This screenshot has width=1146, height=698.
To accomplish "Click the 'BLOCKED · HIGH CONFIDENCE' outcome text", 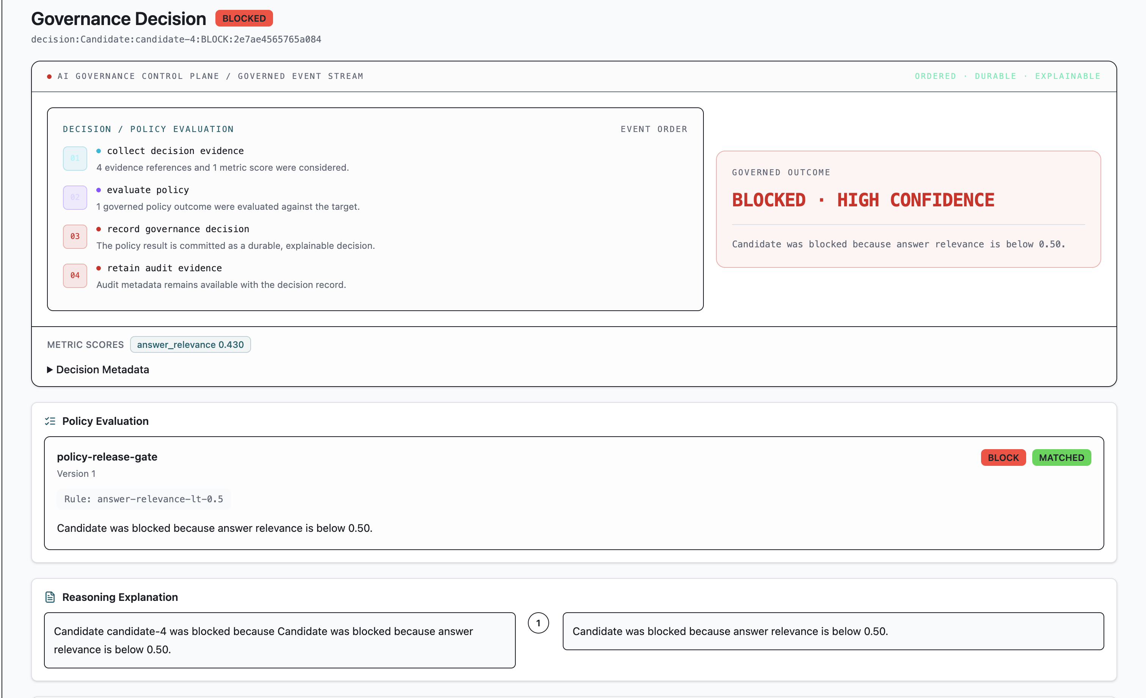I will [x=863, y=200].
